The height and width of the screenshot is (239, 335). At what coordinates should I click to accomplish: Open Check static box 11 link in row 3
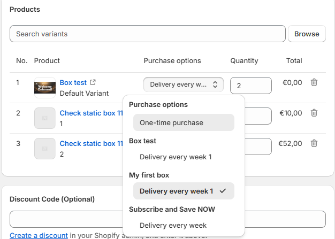91,143
